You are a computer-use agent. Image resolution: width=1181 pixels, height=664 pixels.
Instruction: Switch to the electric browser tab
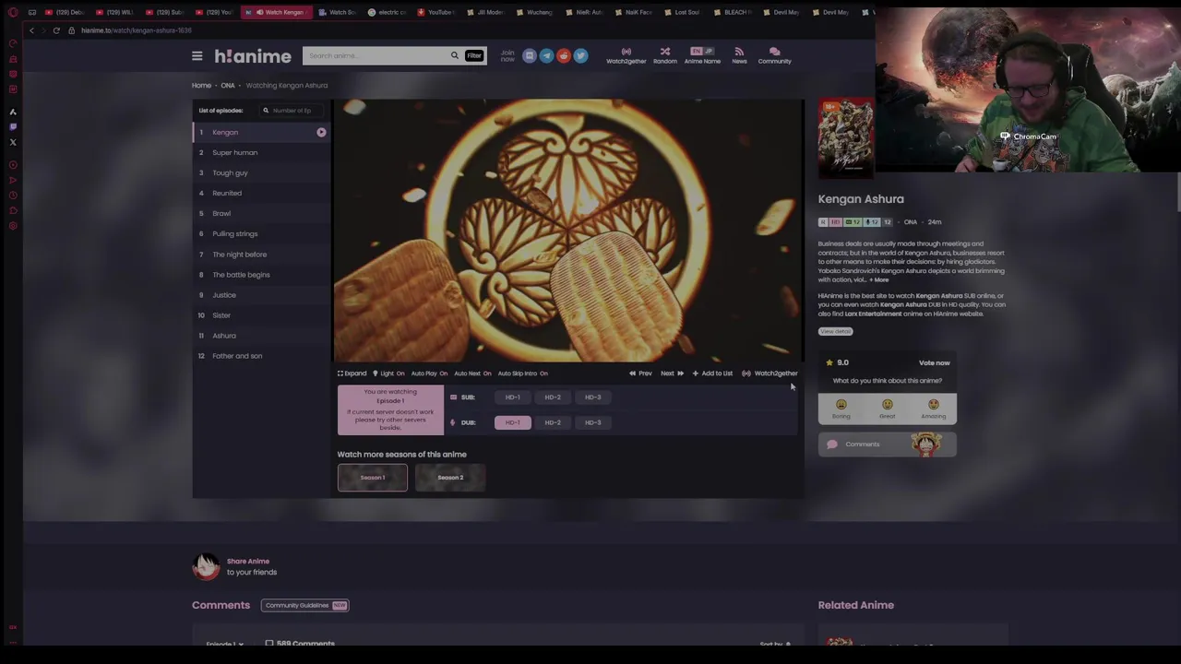(x=388, y=12)
